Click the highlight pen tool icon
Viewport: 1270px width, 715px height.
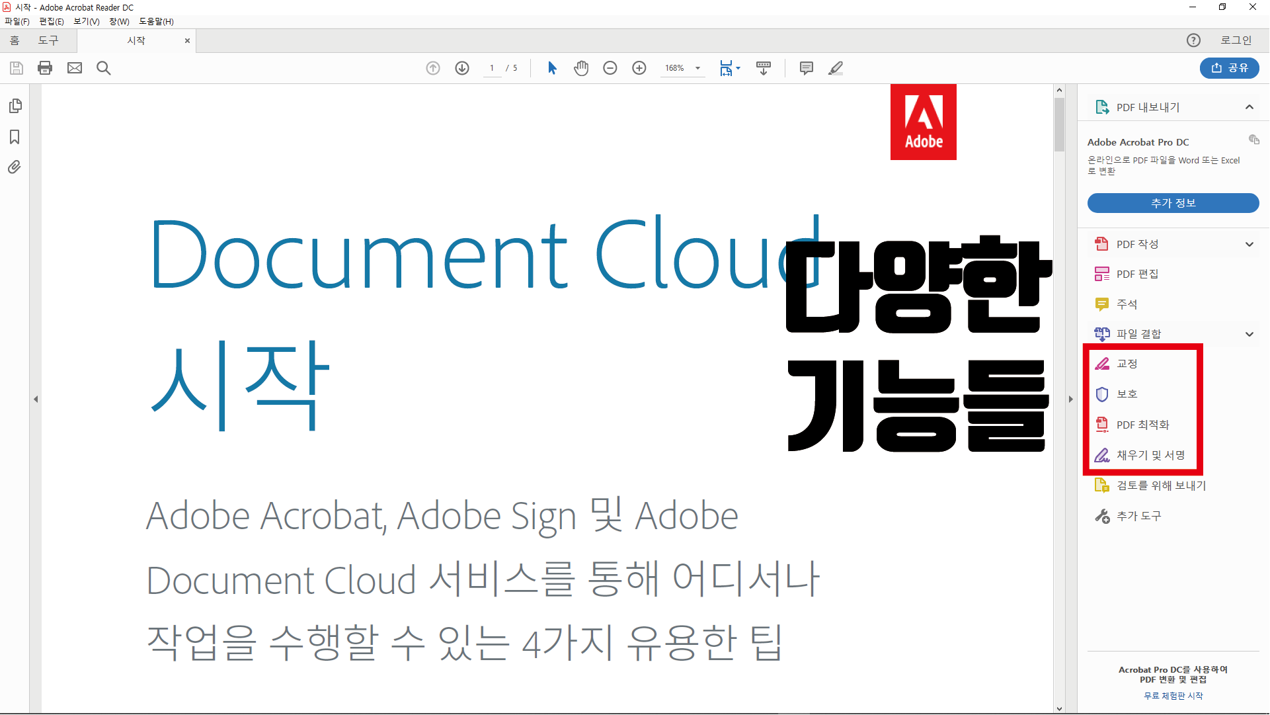point(836,68)
